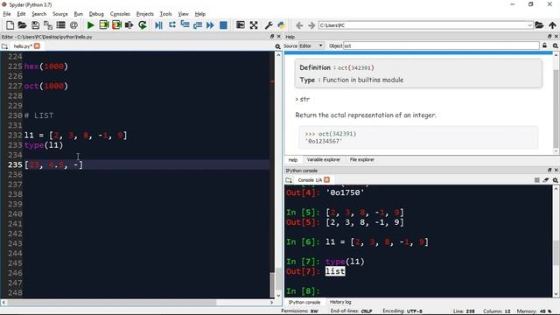Browse console tabs with the folder icon
Screen dimensions: 560x315
(x=289, y=180)
